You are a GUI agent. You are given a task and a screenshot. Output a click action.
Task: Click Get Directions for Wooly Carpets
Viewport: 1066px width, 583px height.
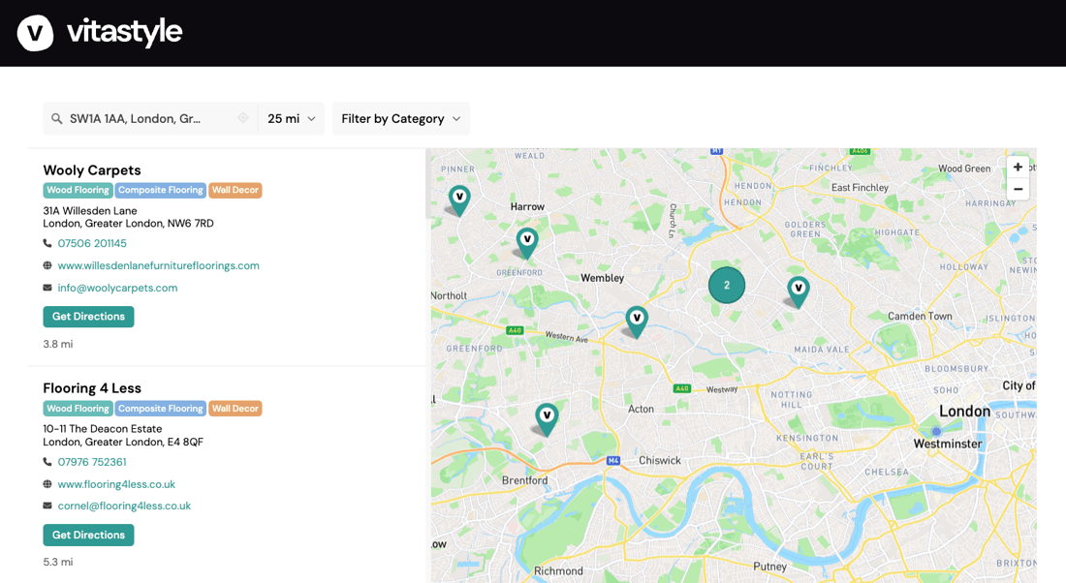tap(88, 317)
